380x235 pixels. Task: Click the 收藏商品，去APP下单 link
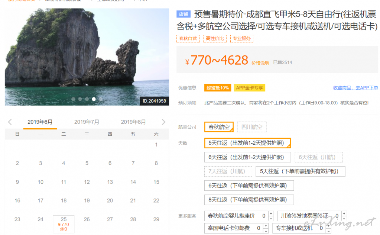pos(355,88)
